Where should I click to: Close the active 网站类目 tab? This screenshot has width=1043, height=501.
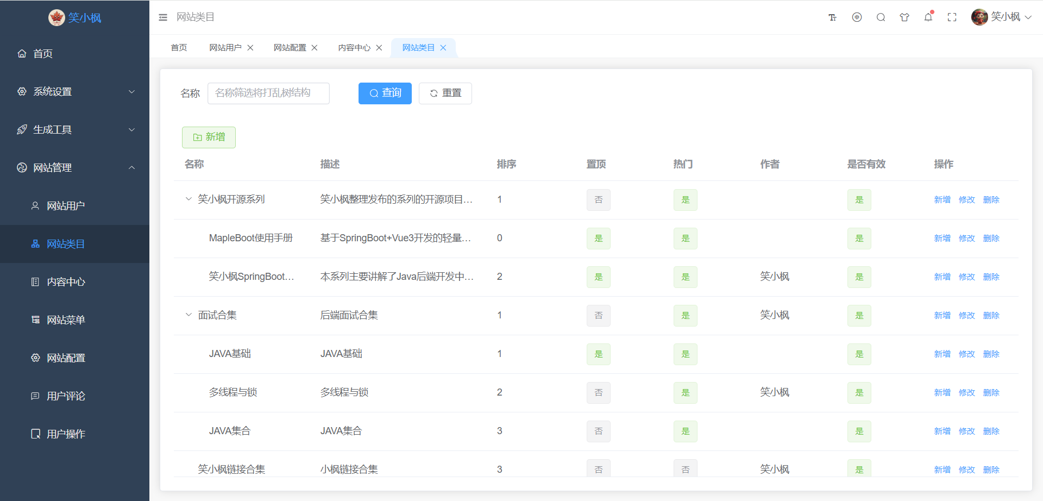443,48
